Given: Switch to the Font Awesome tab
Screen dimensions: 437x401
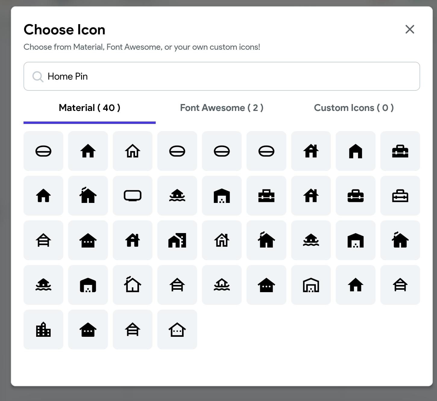Looking at the screenshot, I should click(222, 108).
